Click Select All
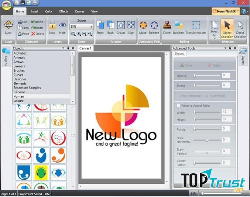 (215, 29)
